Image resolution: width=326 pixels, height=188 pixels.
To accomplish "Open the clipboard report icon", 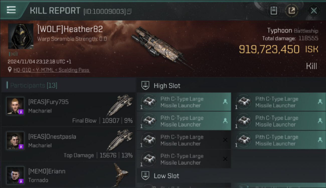I will click(x=274, y=11).
